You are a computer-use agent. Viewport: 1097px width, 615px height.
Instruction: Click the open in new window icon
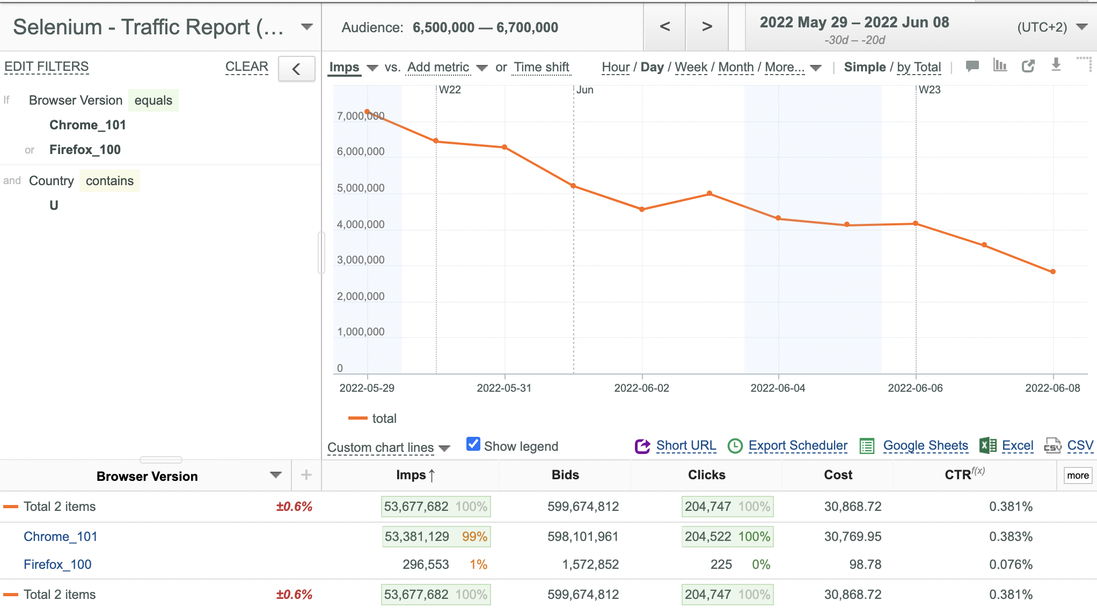[x=1028, y=66]
